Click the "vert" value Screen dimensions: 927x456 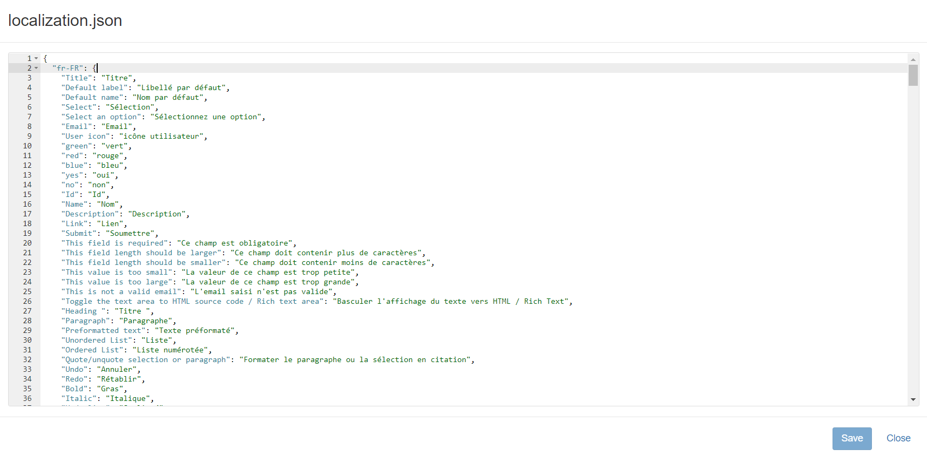coord(114,146)
